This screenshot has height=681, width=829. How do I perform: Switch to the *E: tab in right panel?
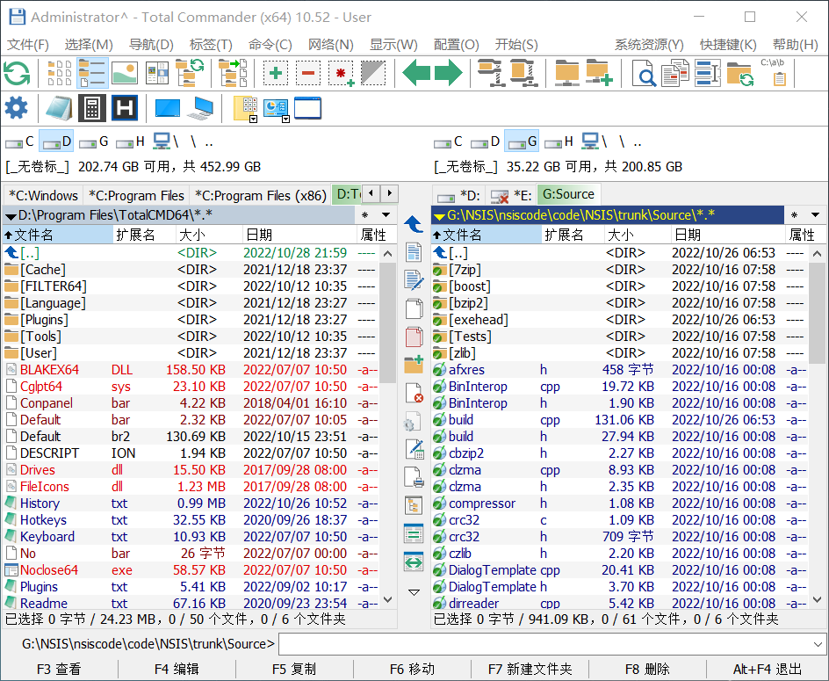511,195
